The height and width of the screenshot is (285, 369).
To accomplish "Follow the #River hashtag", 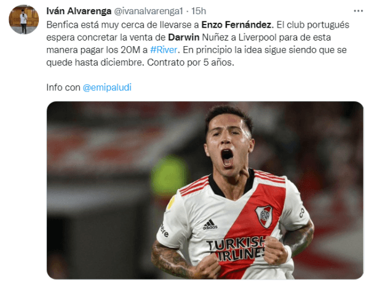I will 164,50.
